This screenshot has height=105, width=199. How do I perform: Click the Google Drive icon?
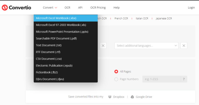tap(132, 97)
